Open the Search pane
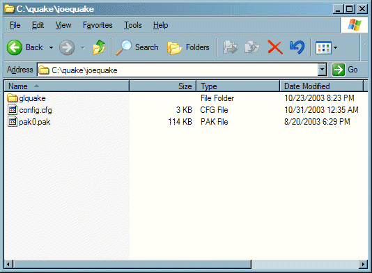Image resolution: width=372 pixels, height=273 pixels. (137, 47)
